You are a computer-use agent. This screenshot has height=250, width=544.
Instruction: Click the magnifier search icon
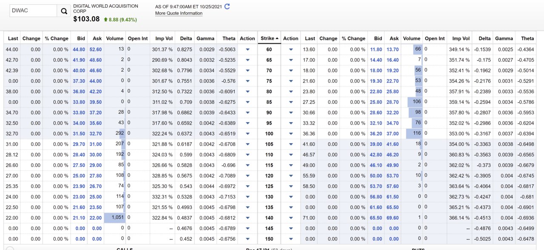pyautogui.click(x=64, y=11)
